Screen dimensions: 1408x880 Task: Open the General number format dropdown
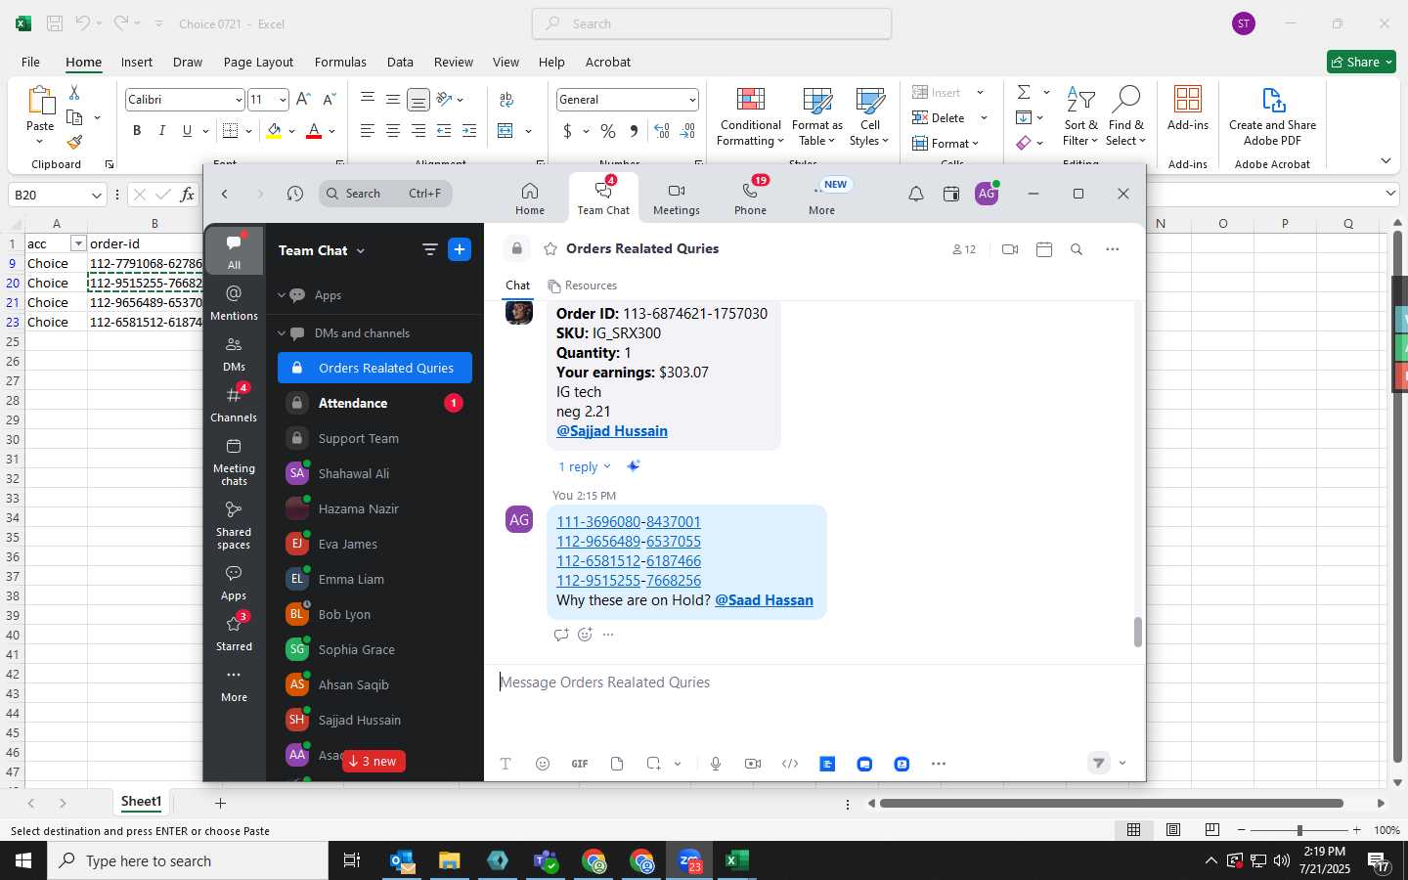pyautogui.click(x=691, y=100)
